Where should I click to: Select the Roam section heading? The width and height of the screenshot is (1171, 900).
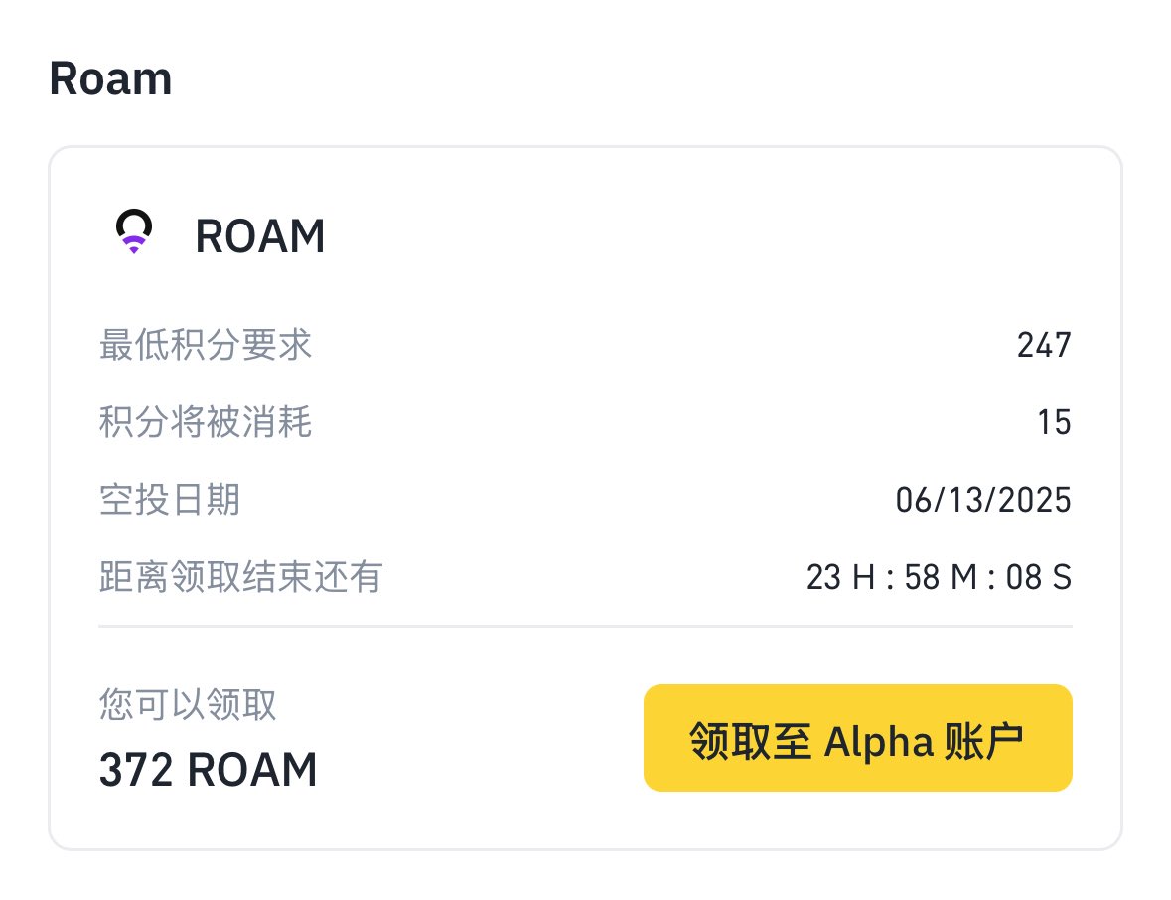click(x=110, y=78)
